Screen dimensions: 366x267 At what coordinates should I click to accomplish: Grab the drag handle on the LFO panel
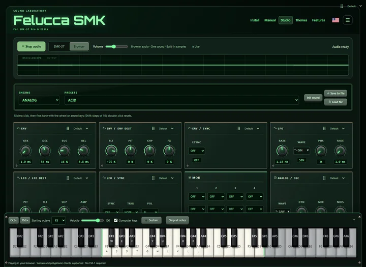click(x=324, y=129)
